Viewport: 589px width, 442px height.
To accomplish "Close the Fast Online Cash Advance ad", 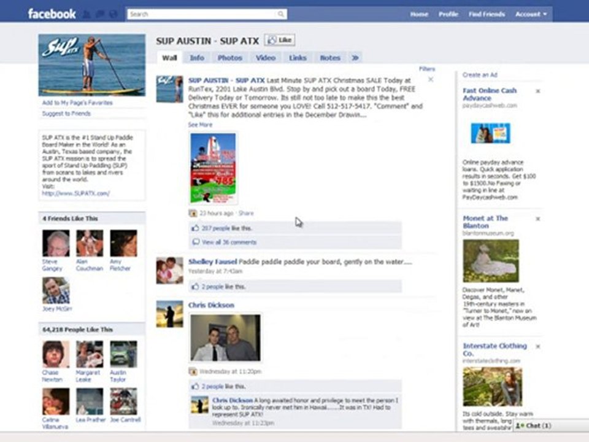I will tap(538, 91).
